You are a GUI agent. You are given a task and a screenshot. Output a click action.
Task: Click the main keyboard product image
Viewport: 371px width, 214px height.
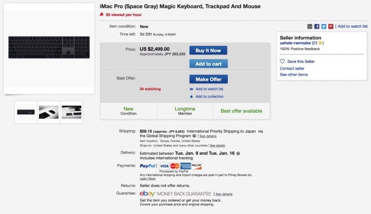[49, 47]
